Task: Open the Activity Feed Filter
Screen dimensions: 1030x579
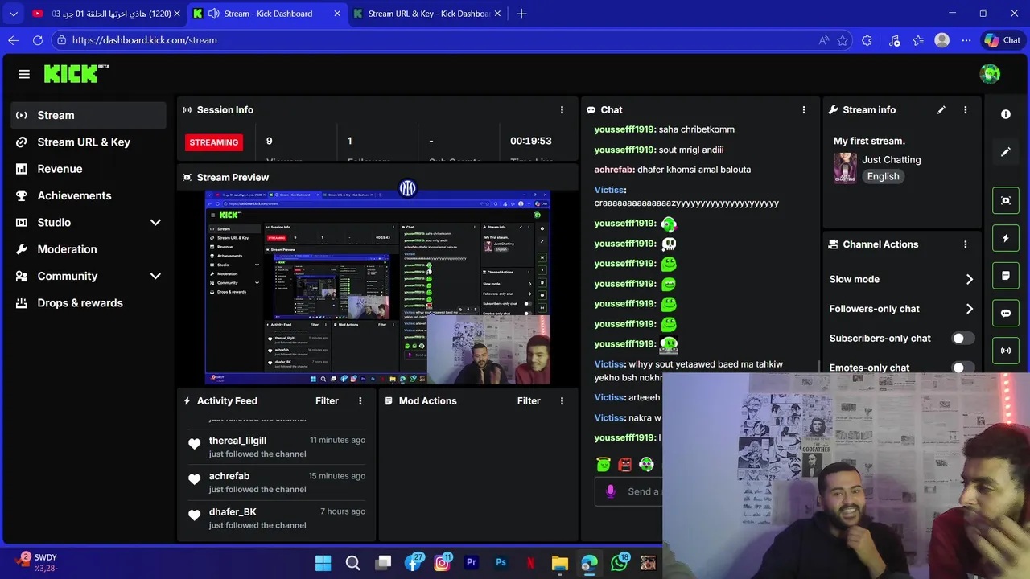Action: [327, 401]
